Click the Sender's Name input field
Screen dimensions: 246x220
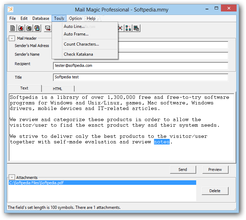[x=173, y=55]
